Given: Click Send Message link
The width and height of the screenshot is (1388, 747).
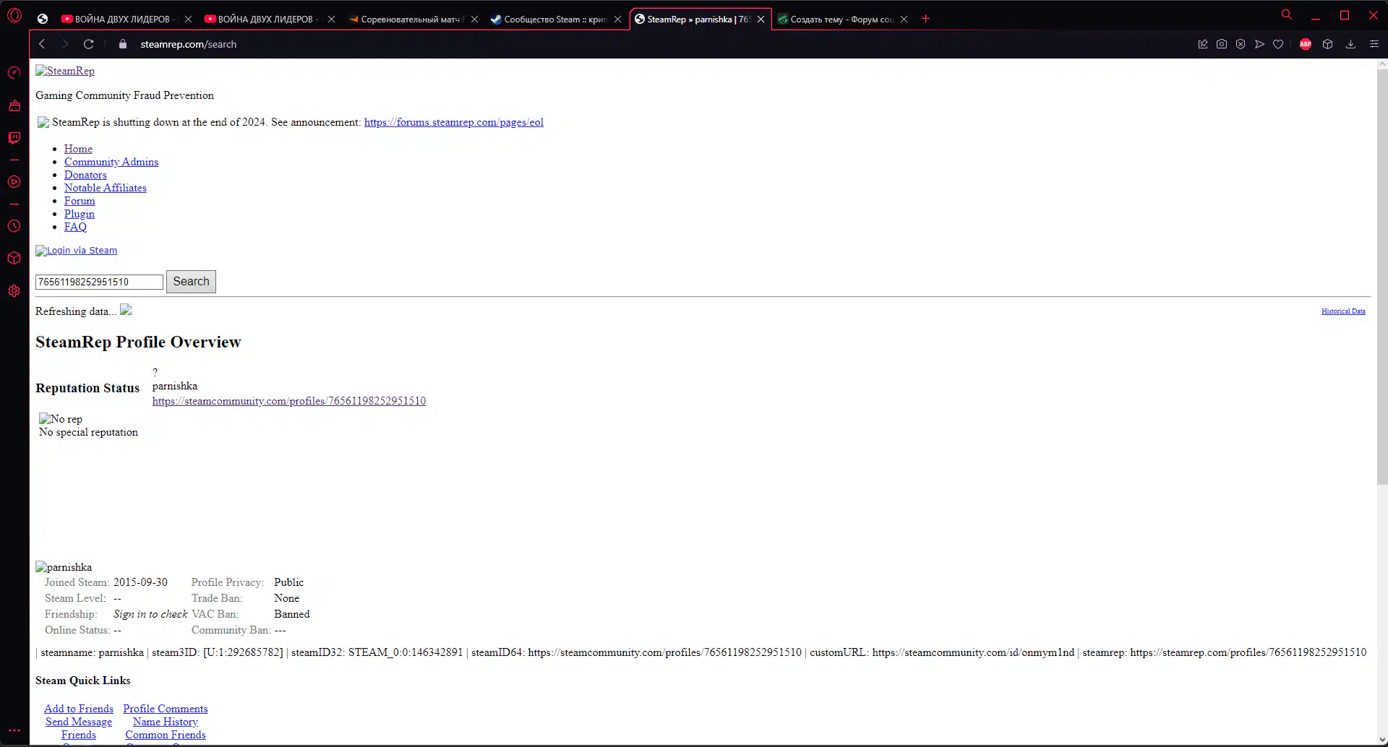Looking at the screenshot, I should pyautogui.click(x=79, y=722).
